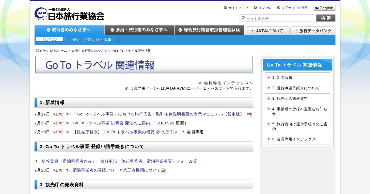Open 情報登録、仮枠申請フォーム等 link
The image size is (370, 194).
[119, 161]
